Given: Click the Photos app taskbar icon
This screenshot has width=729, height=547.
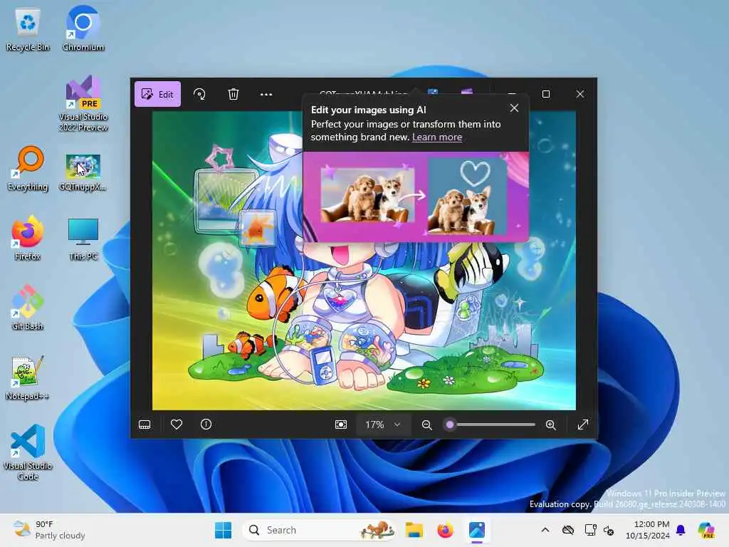Looking at the screenshot, I should coord(477,530).
